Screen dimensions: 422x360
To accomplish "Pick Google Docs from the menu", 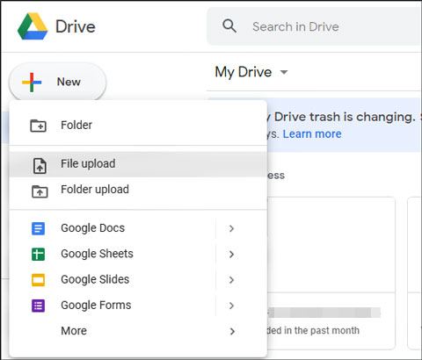I will point(138,228).
